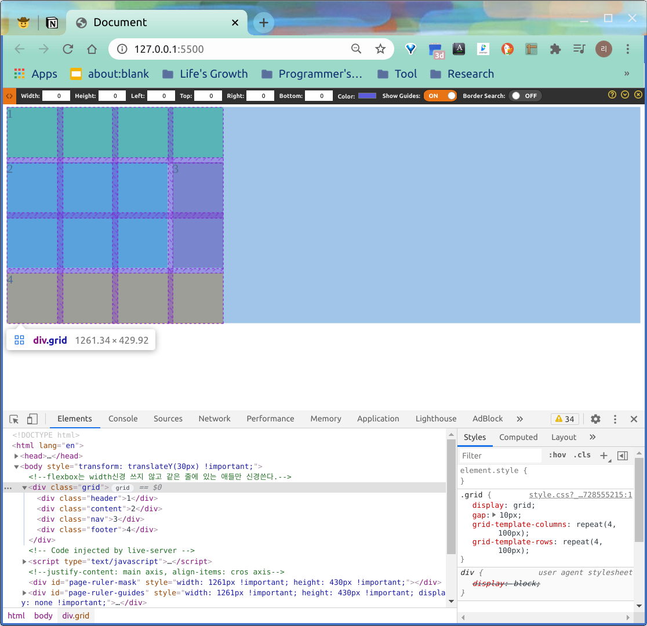The image size is (647, 626).
Task: Click the Page Ruler element mode icon
Action: (9, 96)
